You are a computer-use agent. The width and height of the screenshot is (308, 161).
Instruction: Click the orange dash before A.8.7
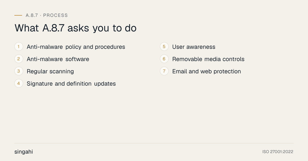pos(18,15)
